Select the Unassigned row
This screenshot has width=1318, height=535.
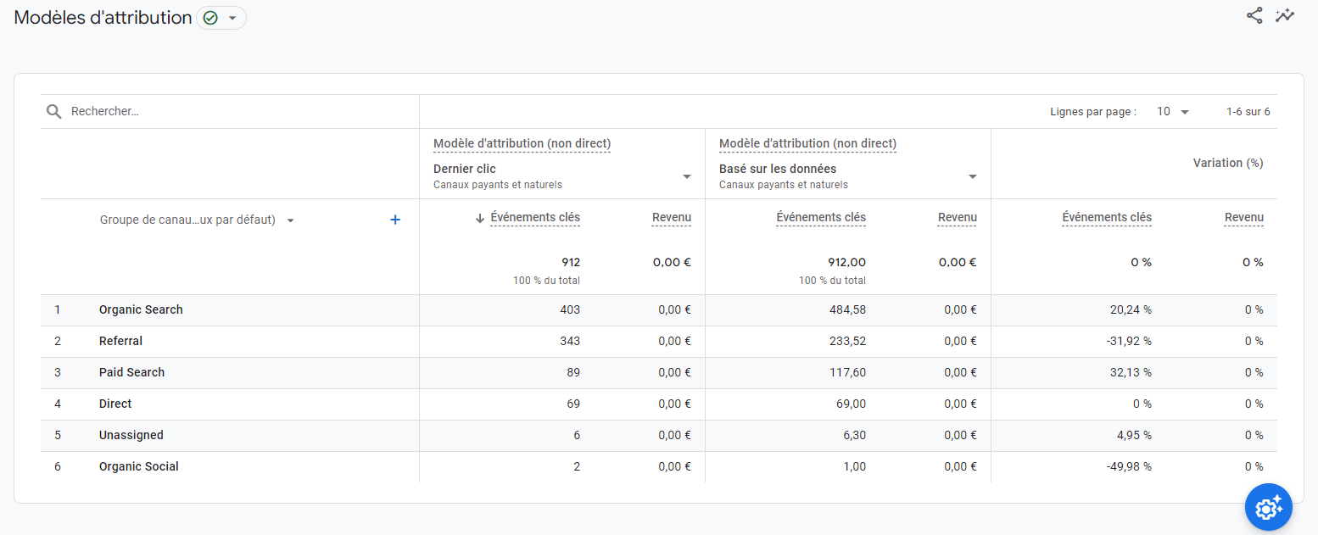(658, 435)
